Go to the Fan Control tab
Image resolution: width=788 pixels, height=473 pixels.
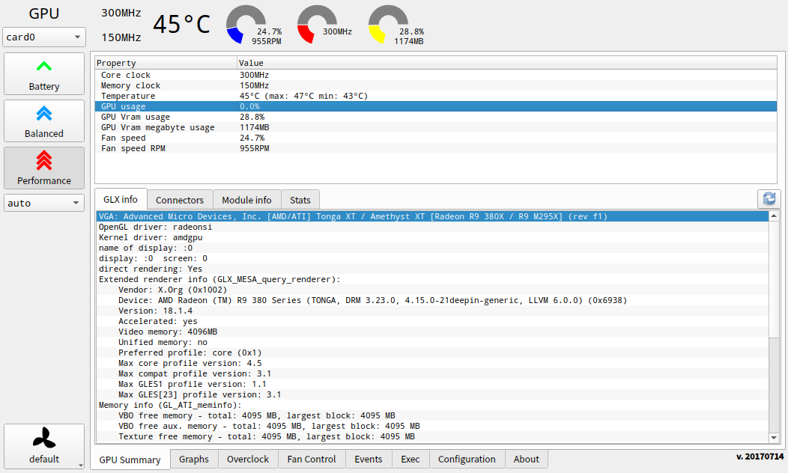point(312,460)
